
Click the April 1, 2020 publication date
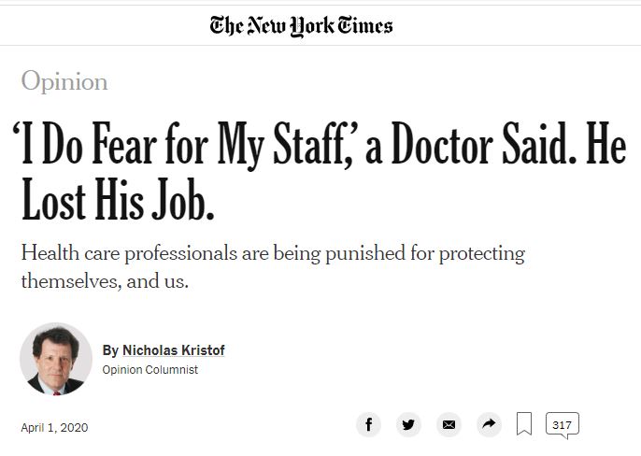[x=54, y=427]
